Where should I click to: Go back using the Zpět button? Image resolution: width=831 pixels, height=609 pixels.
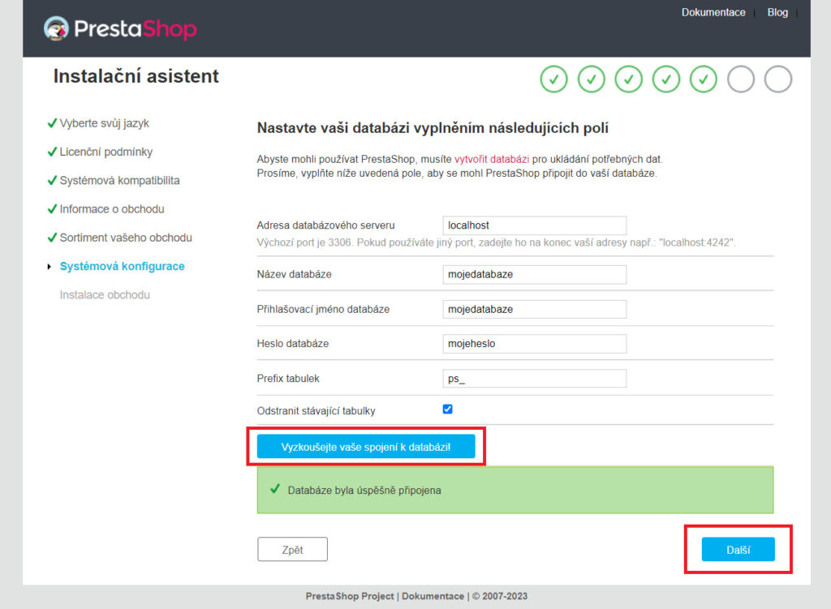pyautogui.click(x=292, y=550)
